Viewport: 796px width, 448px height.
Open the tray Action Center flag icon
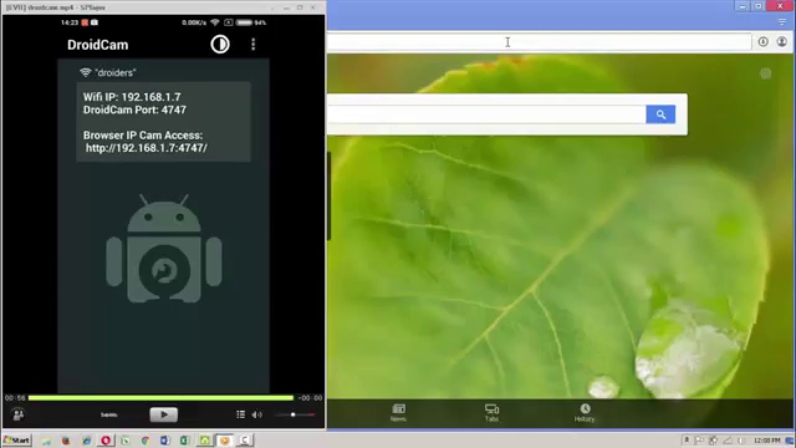pos(700,441)
